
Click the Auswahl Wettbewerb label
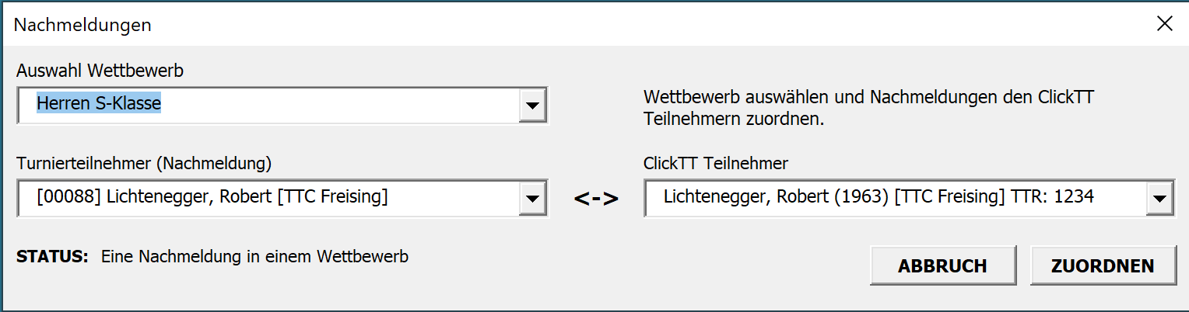coord(100,71)
